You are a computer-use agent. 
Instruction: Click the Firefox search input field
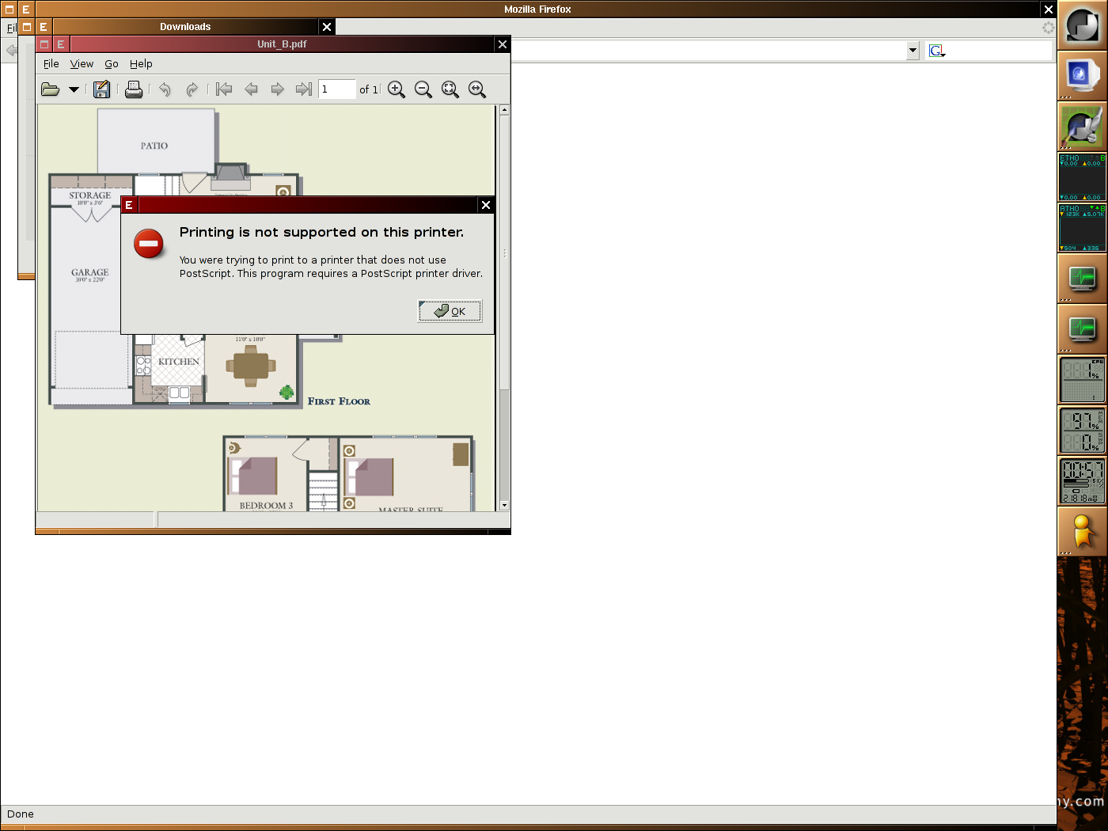[x=999, y=51]
